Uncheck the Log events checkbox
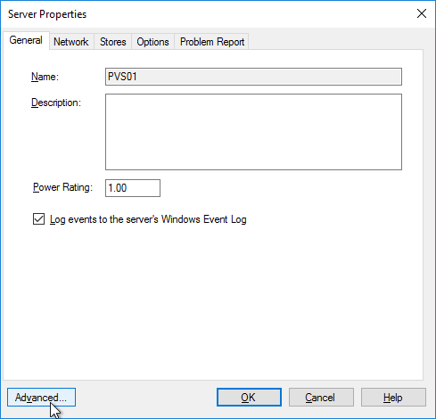 click(x=38, y=219)
